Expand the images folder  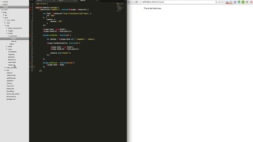click(x=7, y=31)
